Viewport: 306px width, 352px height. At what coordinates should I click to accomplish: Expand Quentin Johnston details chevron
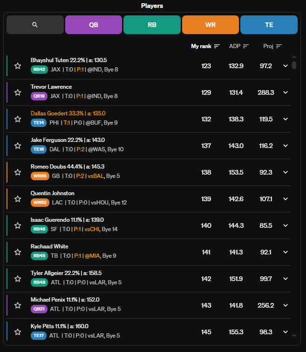(x=286, y=199)
